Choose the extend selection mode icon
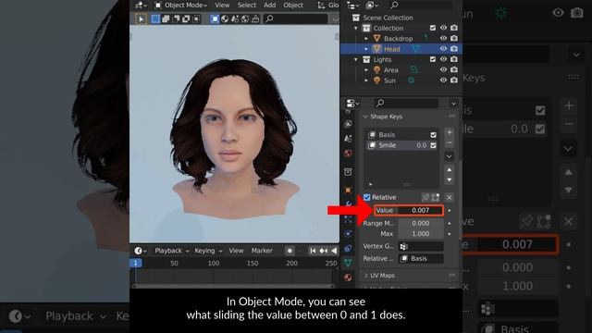 [166, 18]
